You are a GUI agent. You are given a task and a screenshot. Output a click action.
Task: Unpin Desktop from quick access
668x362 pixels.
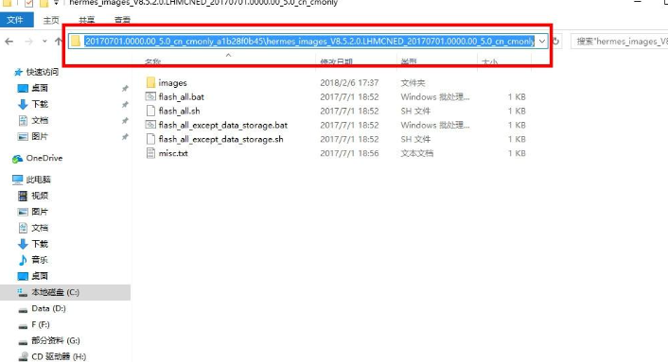(x=125, y=89)
